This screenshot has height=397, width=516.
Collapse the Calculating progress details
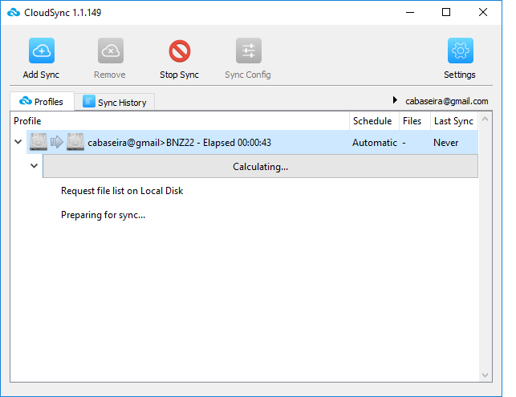click(34, 165)
